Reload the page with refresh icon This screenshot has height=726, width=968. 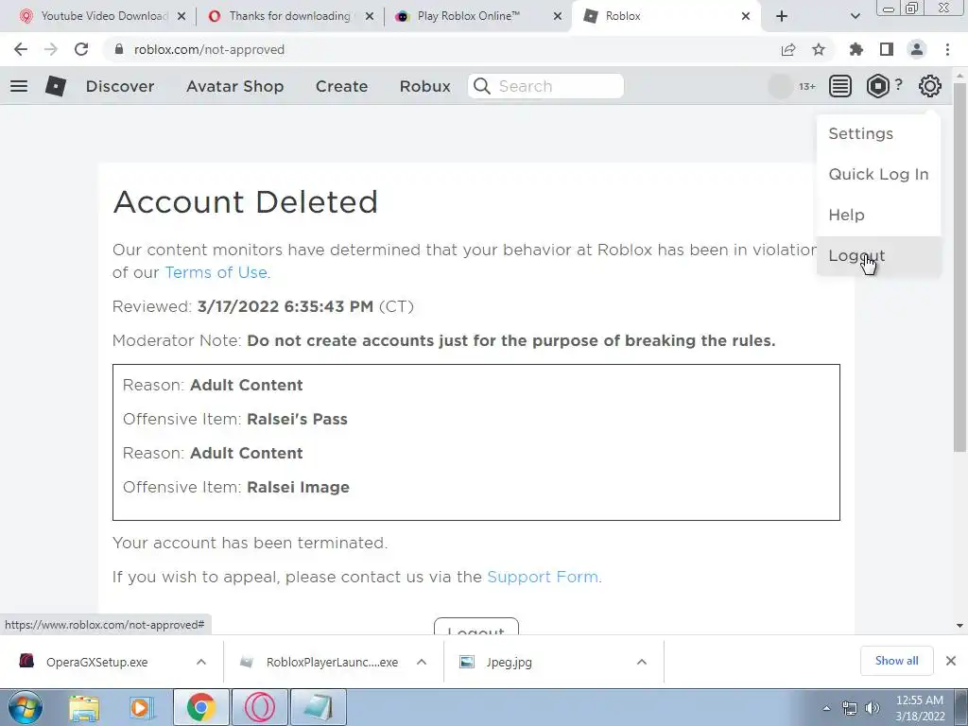click(81, 49)
